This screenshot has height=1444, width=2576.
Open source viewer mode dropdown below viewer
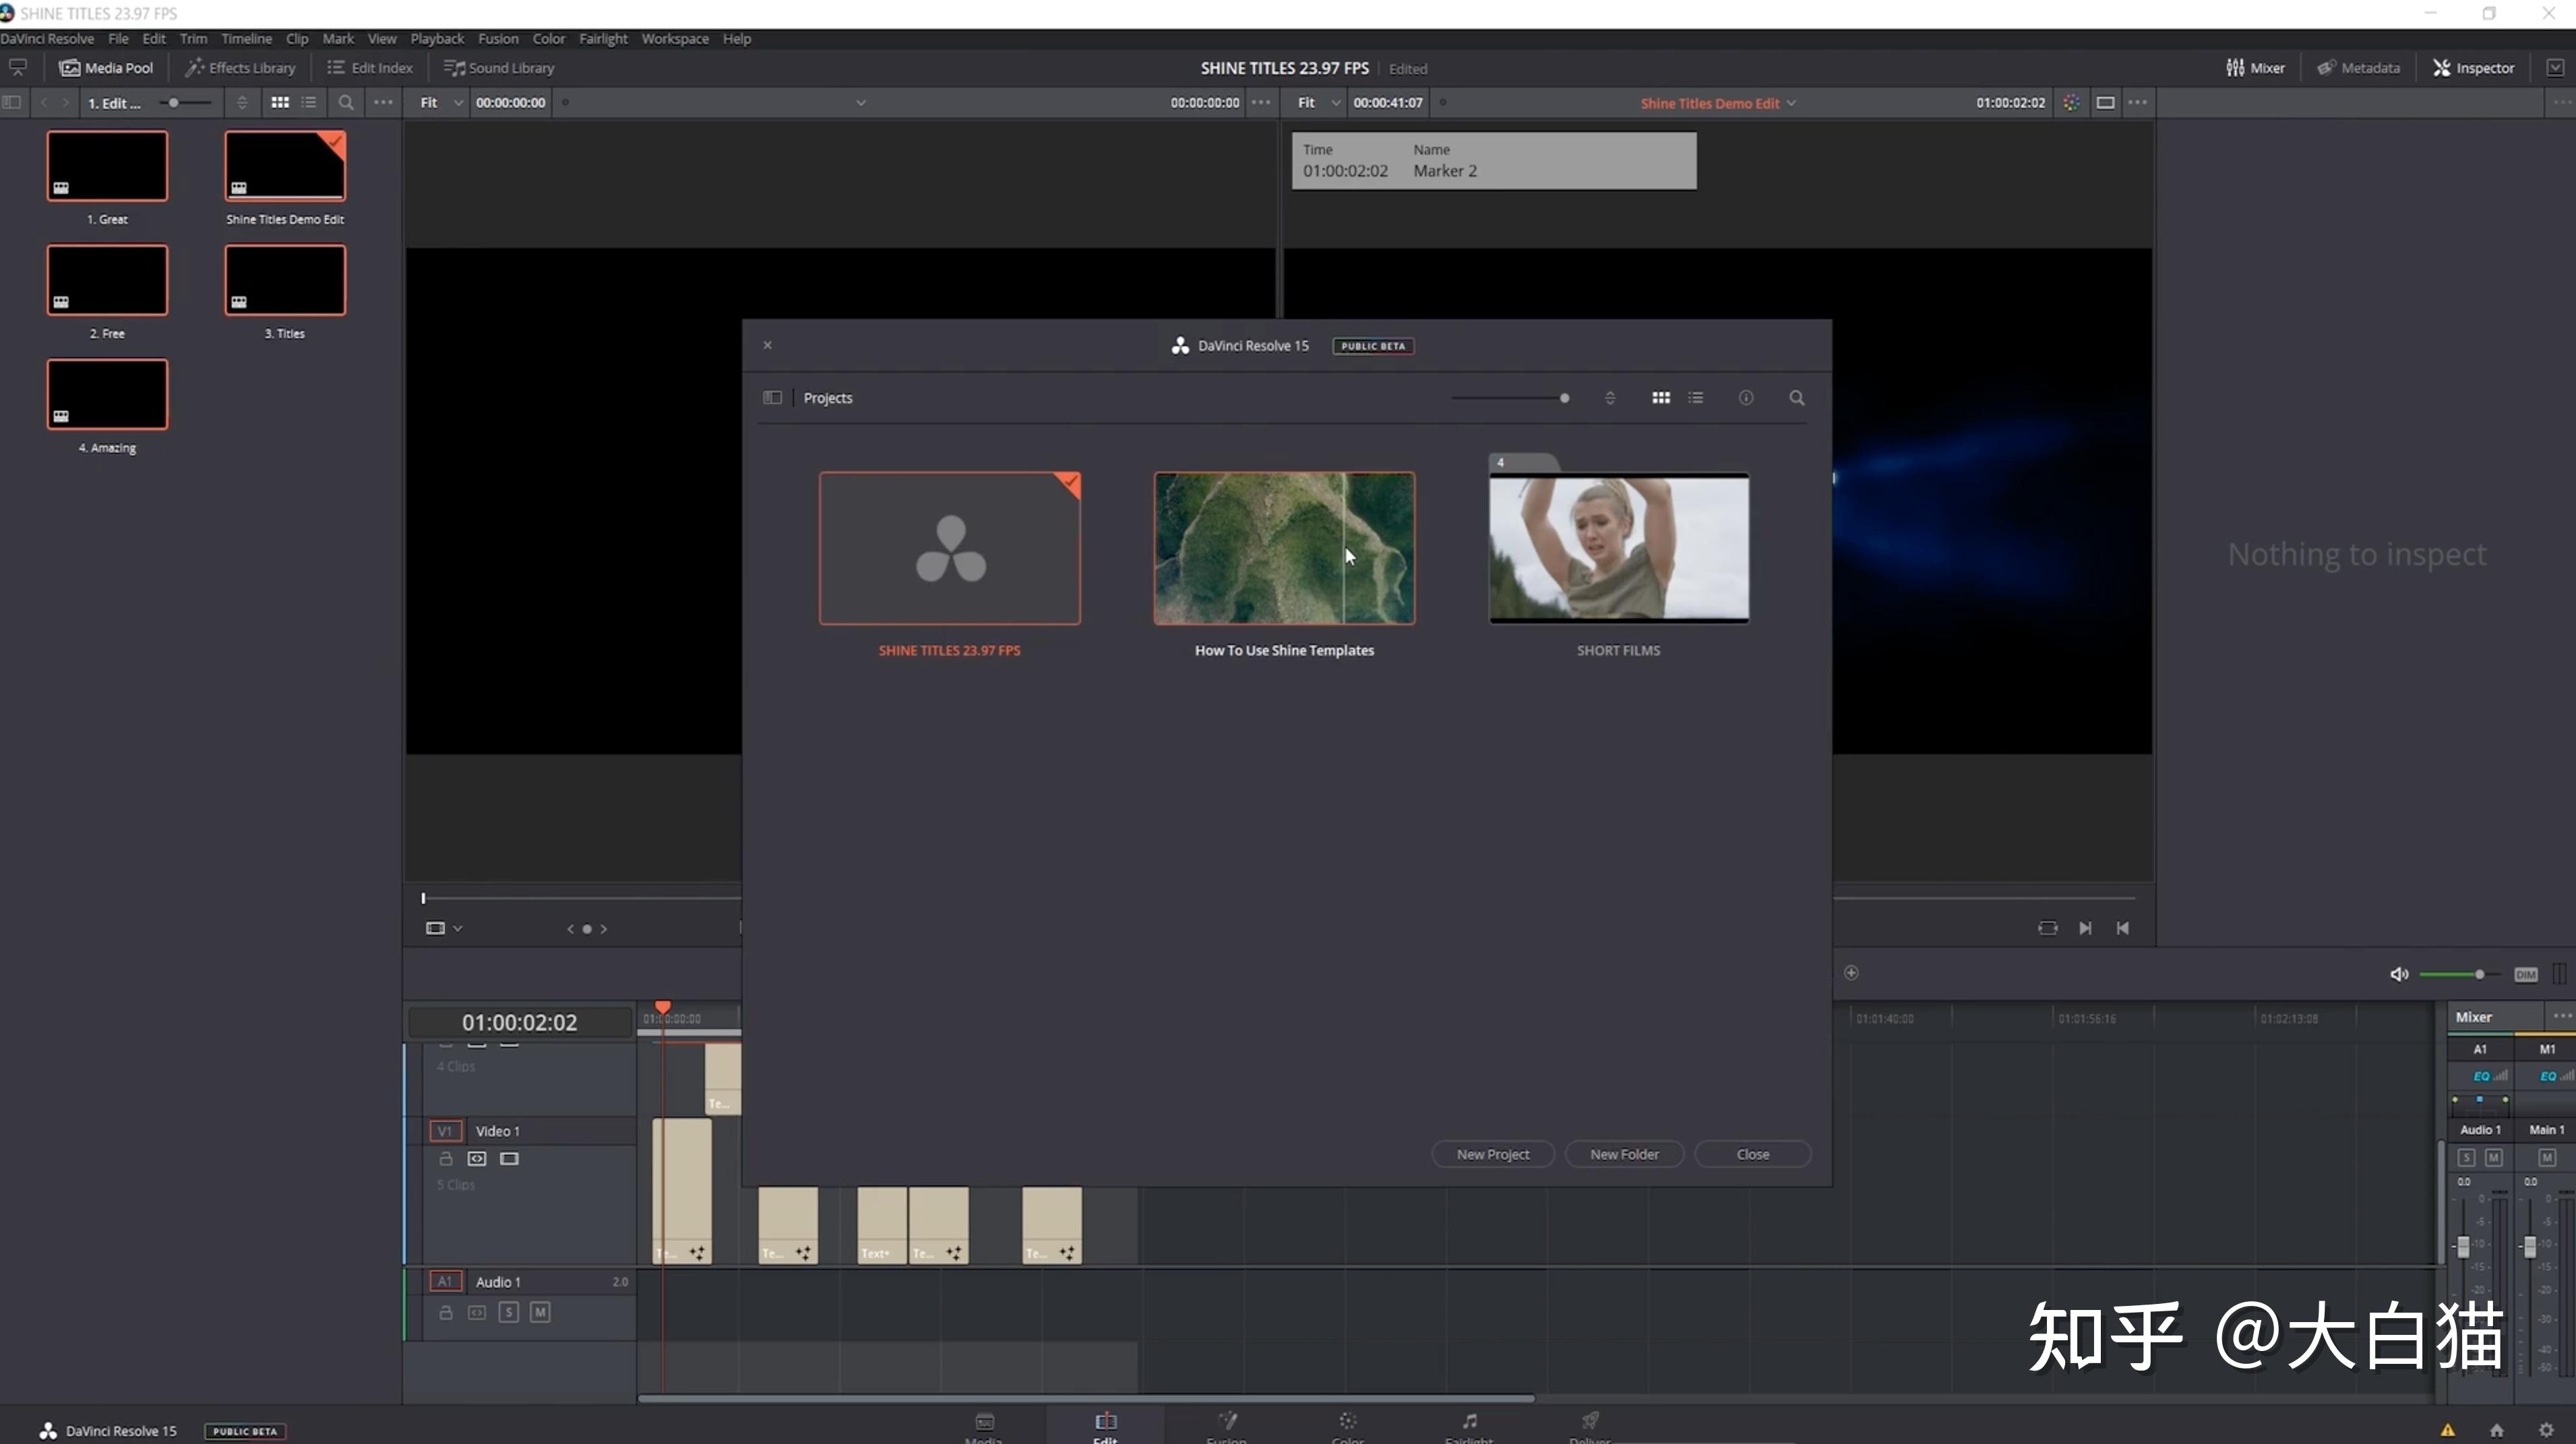tap(444, 927)
